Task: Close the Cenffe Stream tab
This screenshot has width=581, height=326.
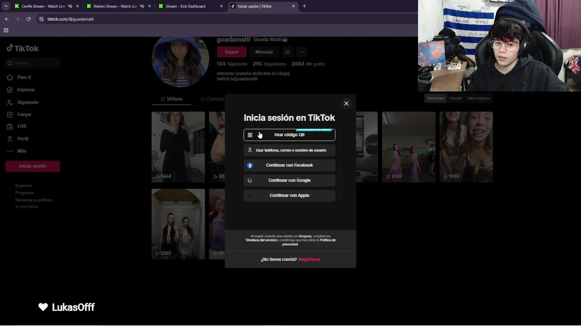Action: point(77,6)
